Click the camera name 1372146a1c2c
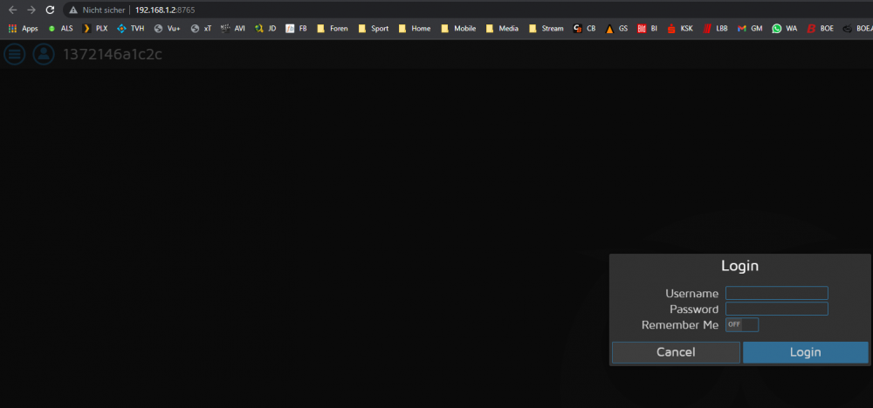Image resolution: width=873 pixels, height=408 pixels. click(113, 54)
